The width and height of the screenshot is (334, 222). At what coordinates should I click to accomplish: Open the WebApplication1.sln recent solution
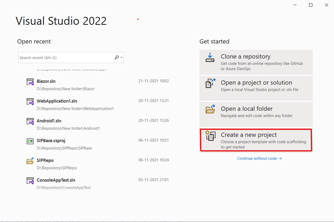98,105
